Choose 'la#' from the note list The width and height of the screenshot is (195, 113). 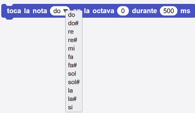(72, 99)
